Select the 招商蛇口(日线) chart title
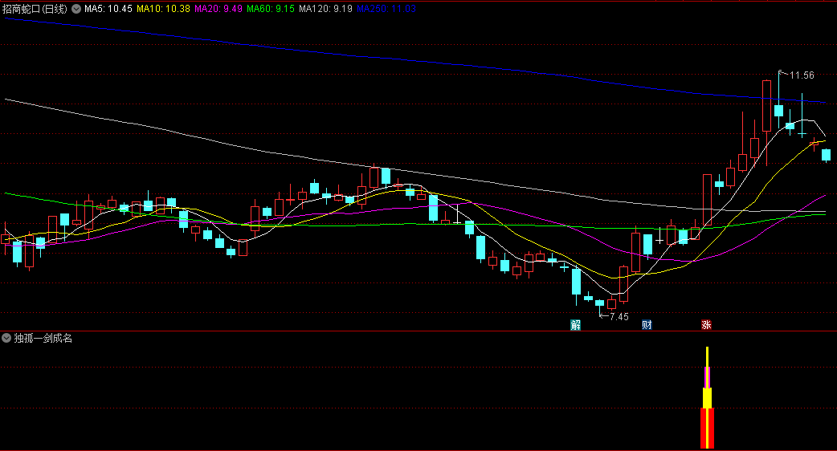 point(35,9)
